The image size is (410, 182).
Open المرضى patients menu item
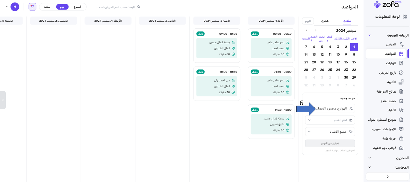click(x=391, y=44)
